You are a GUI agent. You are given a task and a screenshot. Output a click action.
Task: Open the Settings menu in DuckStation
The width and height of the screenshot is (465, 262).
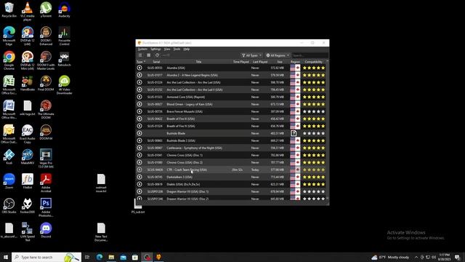click(155, 49)
